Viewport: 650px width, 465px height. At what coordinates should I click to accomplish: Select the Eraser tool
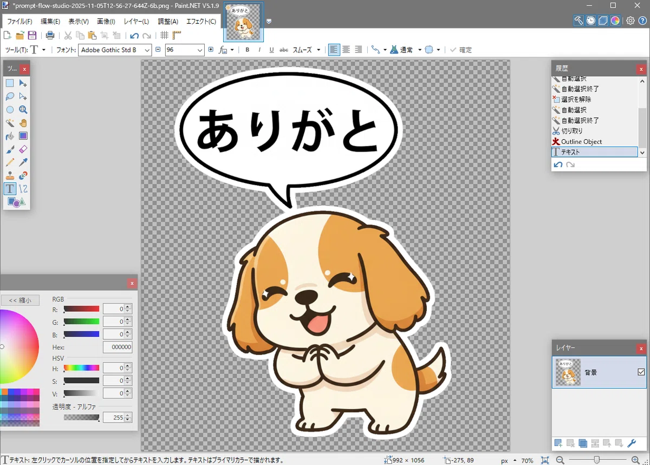tap(23, 149)
